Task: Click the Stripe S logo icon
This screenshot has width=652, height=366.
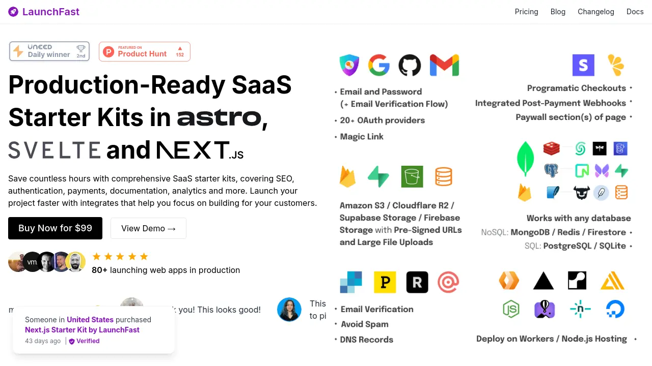Action: pos(583,65)
